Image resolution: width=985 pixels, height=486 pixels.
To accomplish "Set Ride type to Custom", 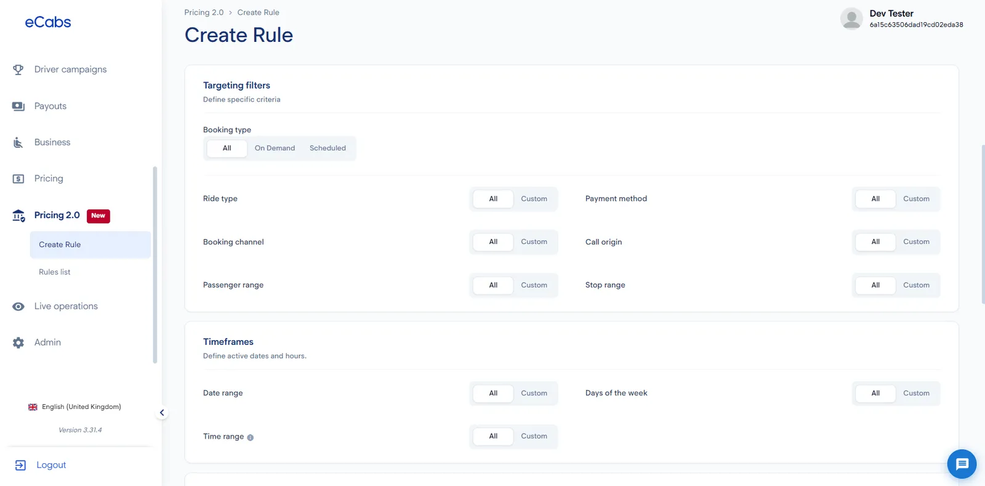I will pos(534,199).
